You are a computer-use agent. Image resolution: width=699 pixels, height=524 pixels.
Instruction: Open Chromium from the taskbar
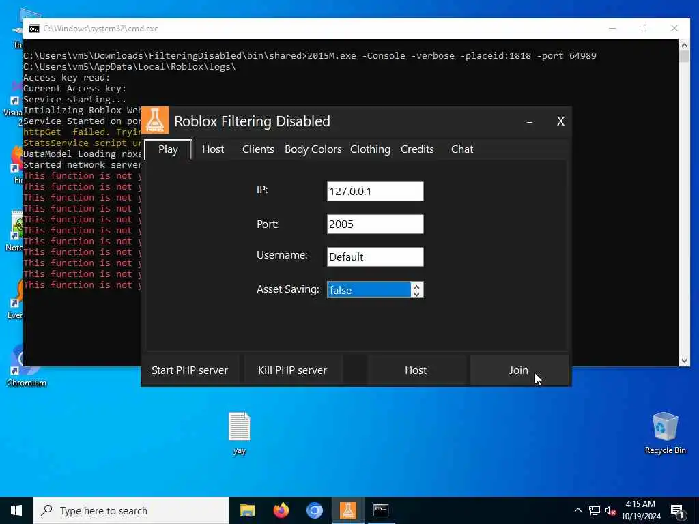click(x=314, y=510)
